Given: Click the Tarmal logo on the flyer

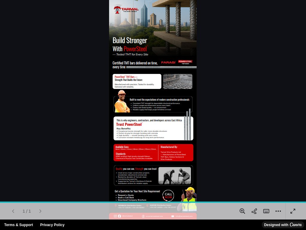Looking at the screenshot, I should point(126,10).
